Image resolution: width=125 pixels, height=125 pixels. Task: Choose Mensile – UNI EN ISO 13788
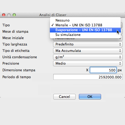pos(85,25)
